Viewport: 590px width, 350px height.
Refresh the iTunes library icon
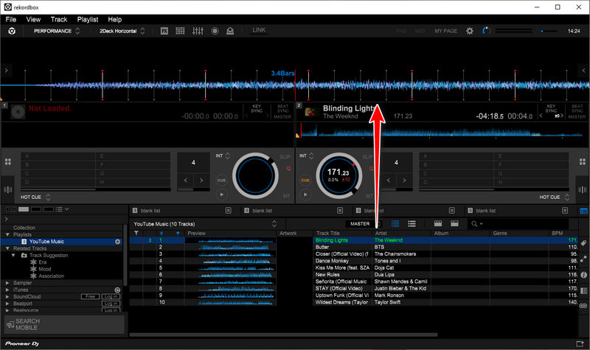pyautogui.click(x=117, y=290)
